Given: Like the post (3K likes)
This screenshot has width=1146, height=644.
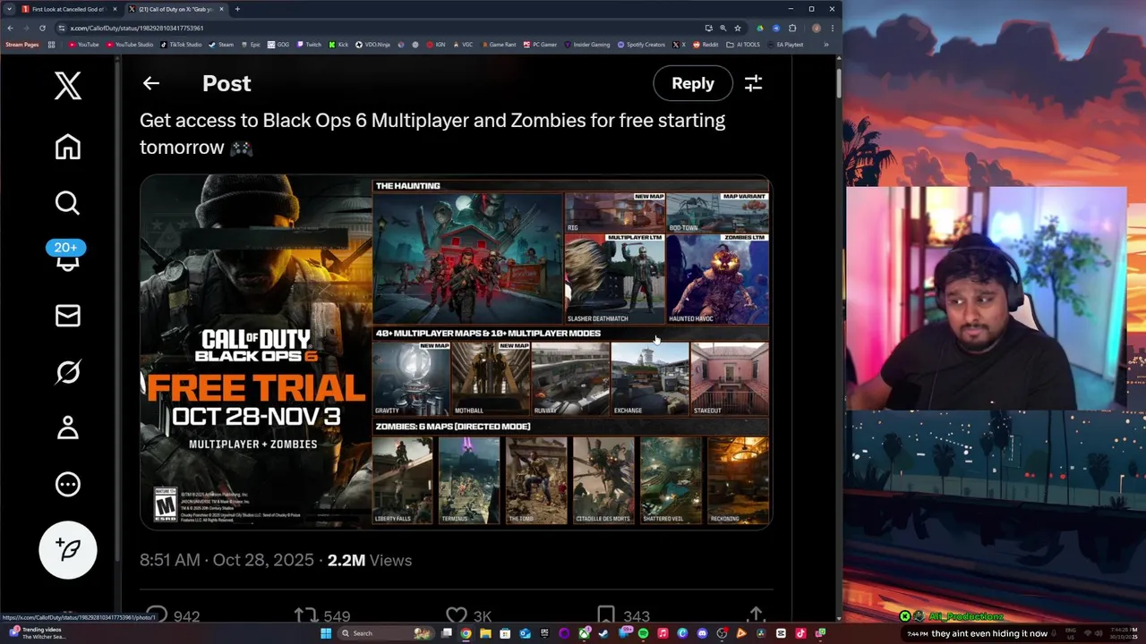Looking at the screenshot, I should [x=469, y=615].
